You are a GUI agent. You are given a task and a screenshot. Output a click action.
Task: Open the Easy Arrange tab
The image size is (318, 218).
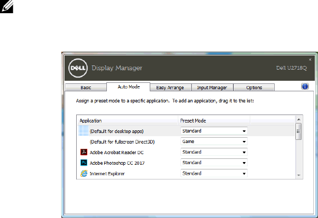170,88
